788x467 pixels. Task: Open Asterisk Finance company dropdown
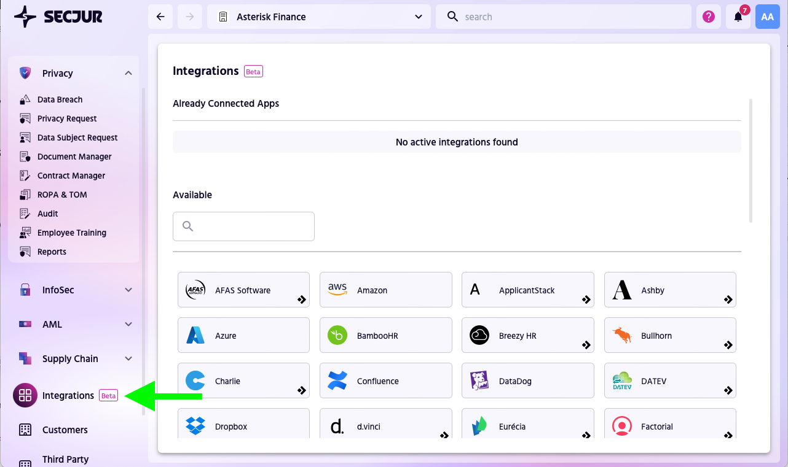pyautogui.click(x=319, y=17)
